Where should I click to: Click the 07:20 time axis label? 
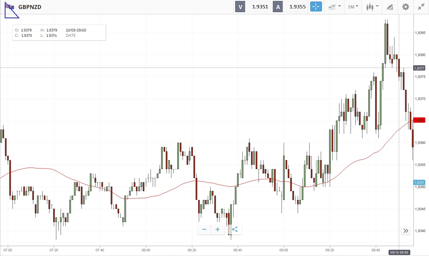click(54, 250)
